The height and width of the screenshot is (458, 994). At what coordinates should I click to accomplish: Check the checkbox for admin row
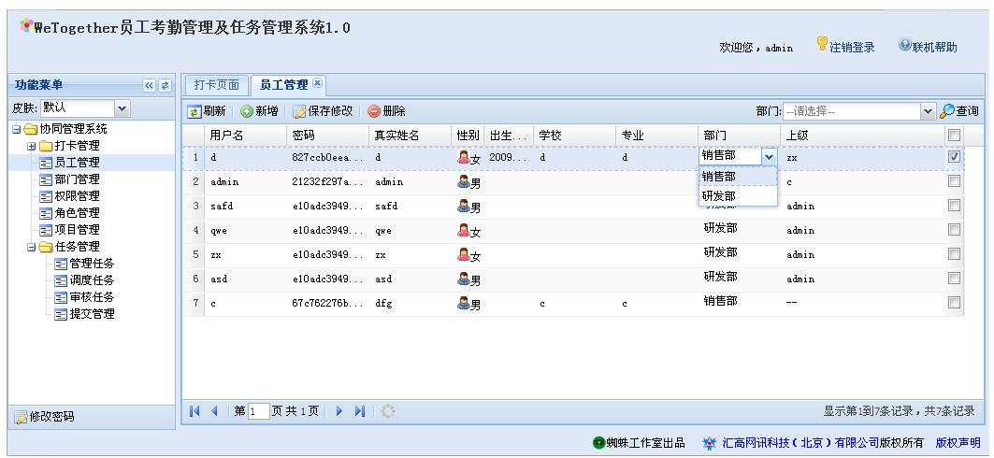(954, 181)
